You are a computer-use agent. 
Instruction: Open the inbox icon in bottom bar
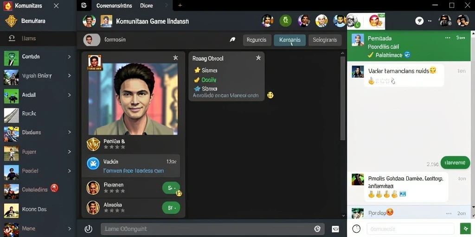(x=335, y=229)
